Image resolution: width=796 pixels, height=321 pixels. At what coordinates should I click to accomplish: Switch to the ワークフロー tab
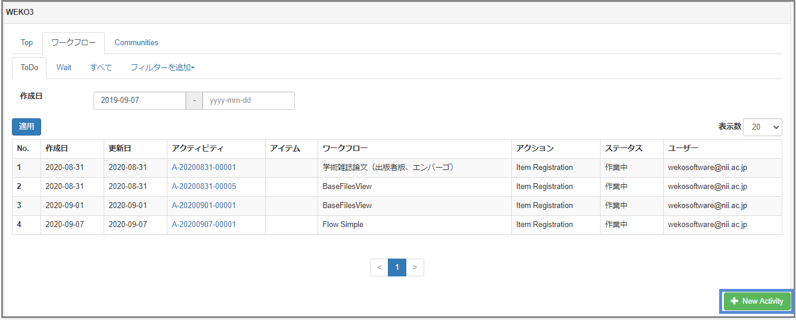pos(73,43)
